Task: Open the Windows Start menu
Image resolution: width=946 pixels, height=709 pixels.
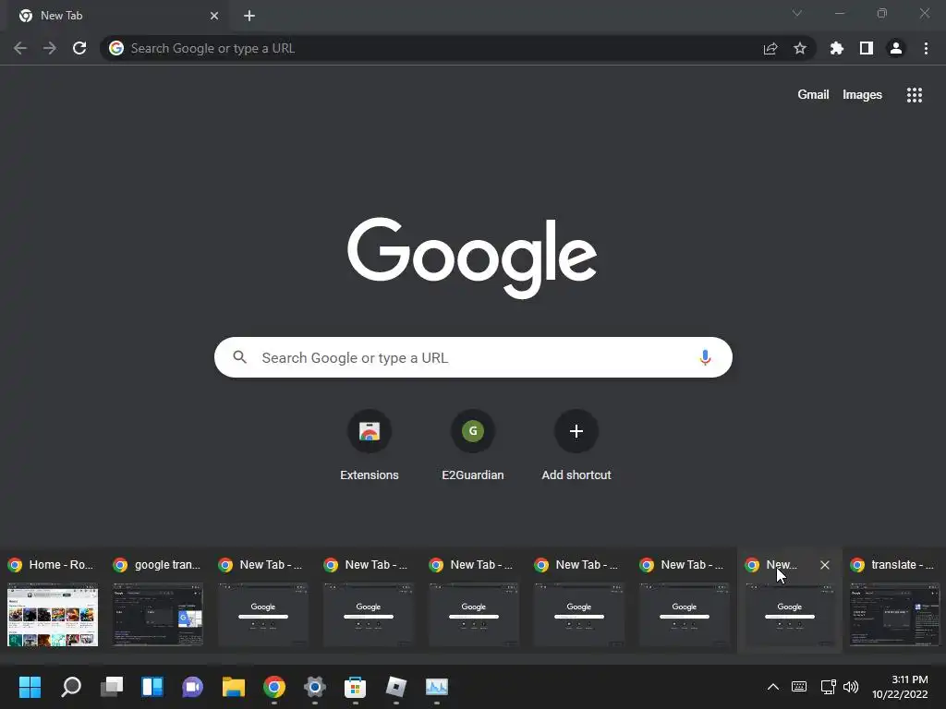Action: coord(30,687)
